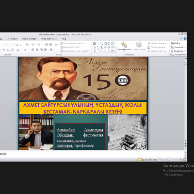This screenshot has width=194, height=194.
Task: Open the Font Color dropdown
Action: point(26,50)
